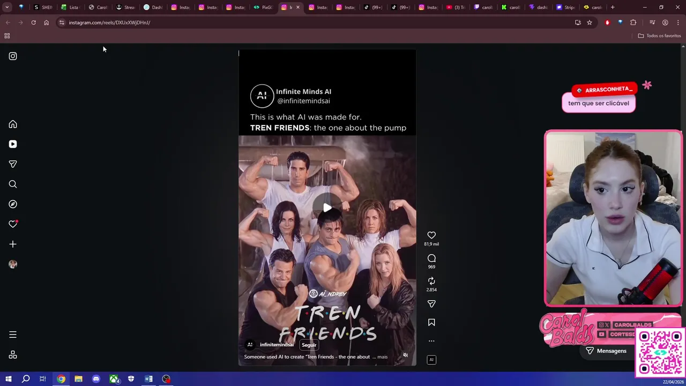Screen dimensions: 686x386
Task: Open the media control icon in Chrome toolbar
Action: click(652, 23)
